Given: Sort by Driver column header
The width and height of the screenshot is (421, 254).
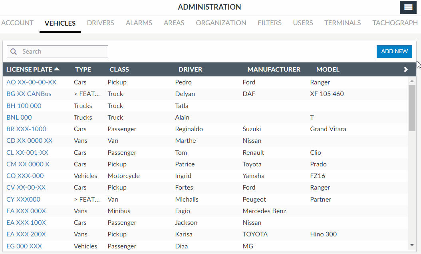Looking at the screenshot, I should pyautogui.click(x=190, y=70).
